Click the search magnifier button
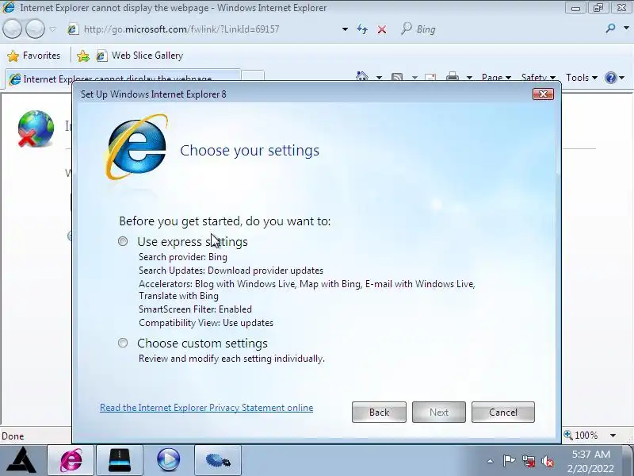The height and width of the screenshot is (476, 634). coord(610,29)
